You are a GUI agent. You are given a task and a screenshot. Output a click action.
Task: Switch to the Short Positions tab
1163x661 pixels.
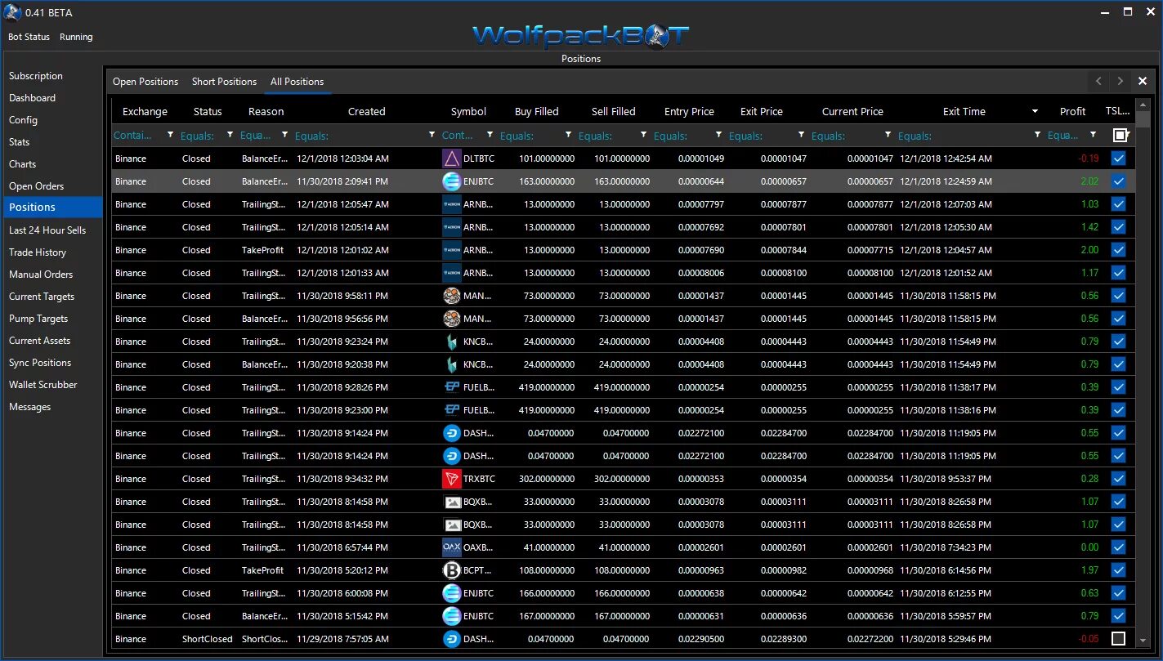click(224, 82)
